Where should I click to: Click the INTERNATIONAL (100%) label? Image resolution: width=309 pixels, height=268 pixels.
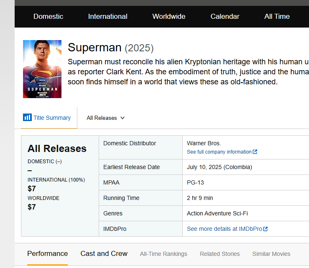coord(56,180)
